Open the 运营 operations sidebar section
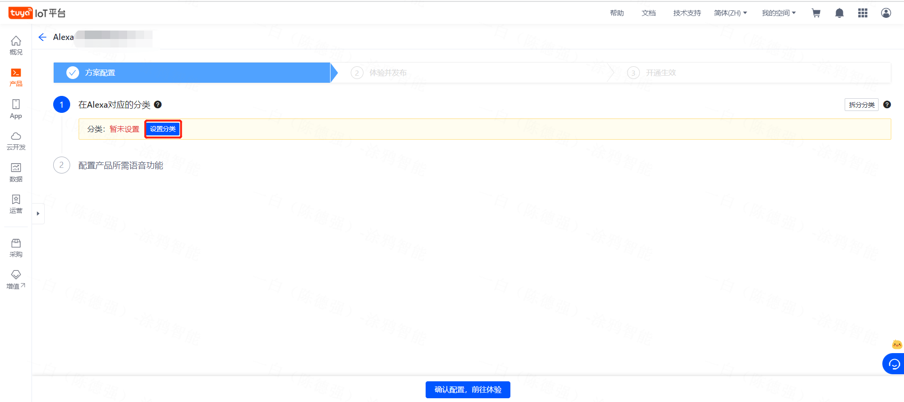The width and height of the screenshot is (904, 402). coord(16,204)
